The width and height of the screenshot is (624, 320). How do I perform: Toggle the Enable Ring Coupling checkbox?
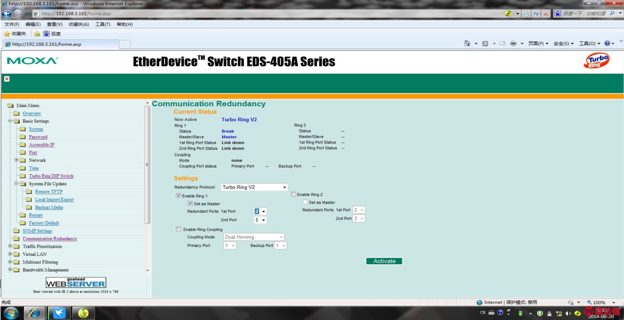click(x=179, y=229)
